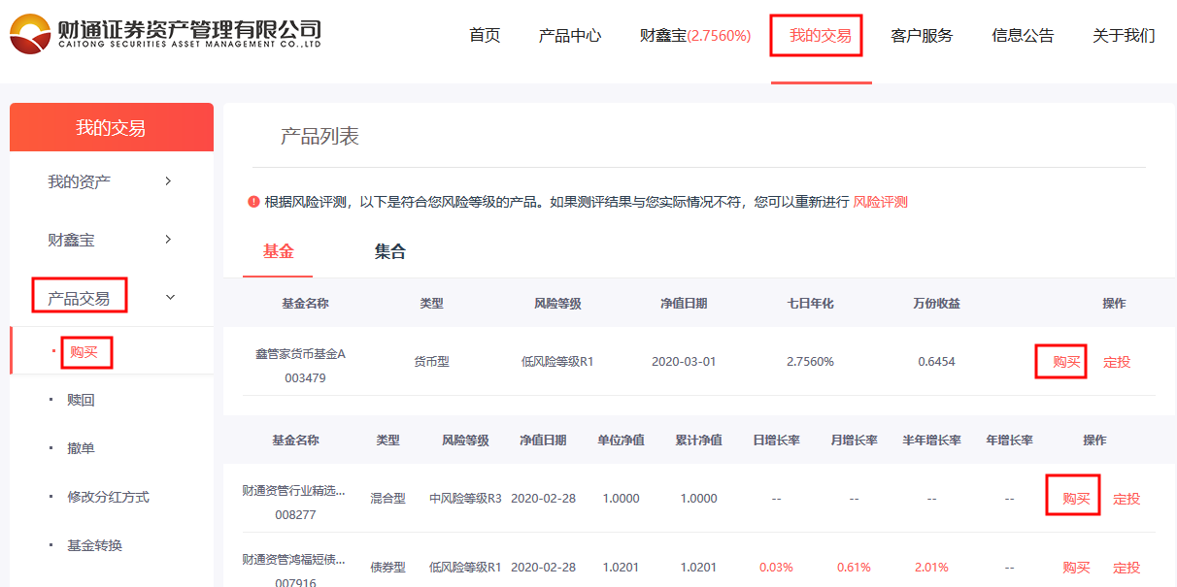Expand 我的资产 chevron arrow
This screenshot has width=1177, height=587.
[168, 181]
